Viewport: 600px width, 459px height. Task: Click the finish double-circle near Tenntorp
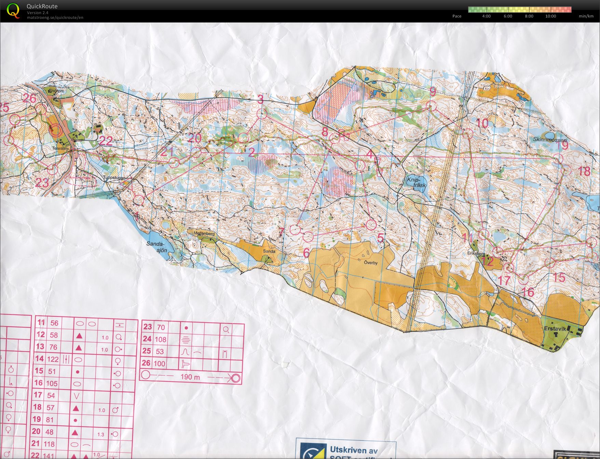tap(55, 130)
